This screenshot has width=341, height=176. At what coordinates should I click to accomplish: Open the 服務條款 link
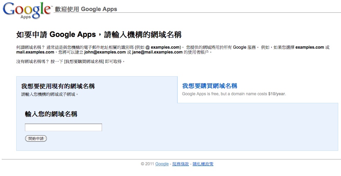click(181, 164)
